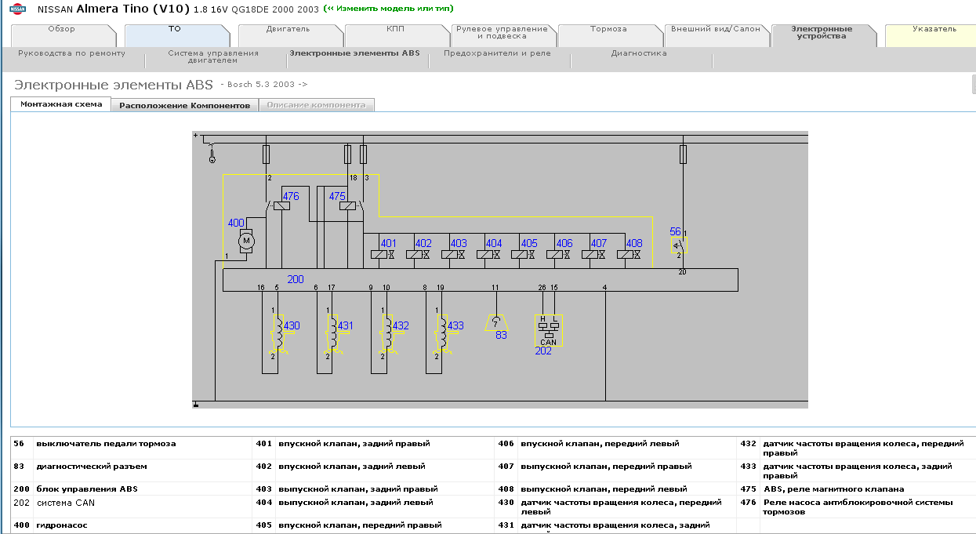Viewport: 976px width, 534px height.
Task: Switch to Расположение Компонентов tab
Action: (185, 105)
